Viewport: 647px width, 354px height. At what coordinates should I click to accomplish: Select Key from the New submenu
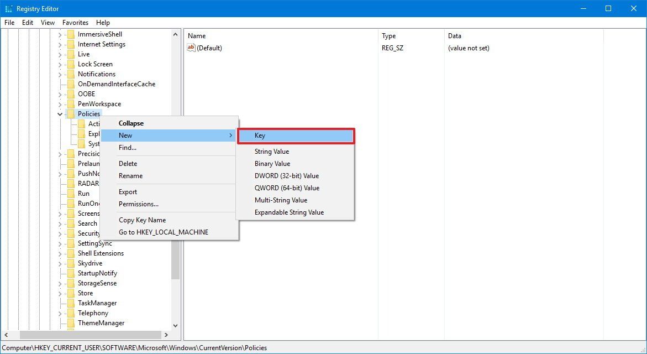(260, 135)
